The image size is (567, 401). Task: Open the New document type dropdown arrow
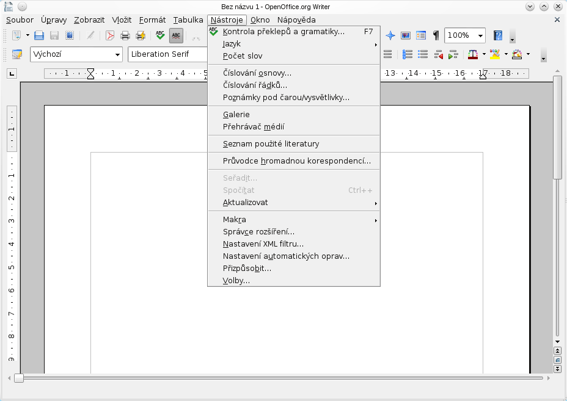coord(27,35)
